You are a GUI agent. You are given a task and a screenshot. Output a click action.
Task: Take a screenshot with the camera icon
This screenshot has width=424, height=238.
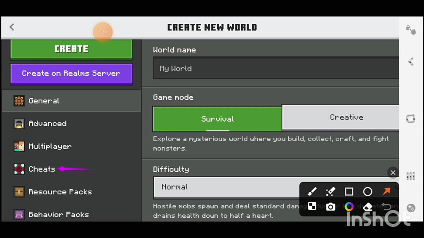pos(330,206)
